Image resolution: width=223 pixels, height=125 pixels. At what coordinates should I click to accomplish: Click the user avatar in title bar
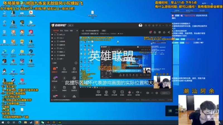pyautogui.click(x=140, y=25)
